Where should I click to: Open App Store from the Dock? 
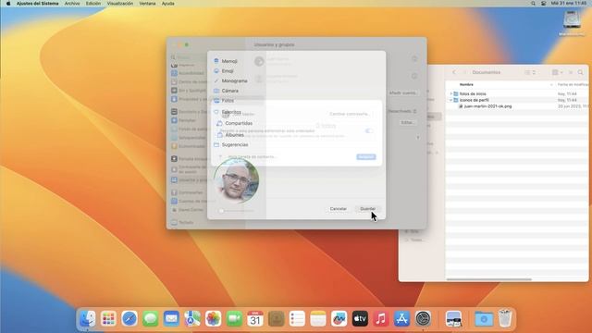(x=401, y=319)
